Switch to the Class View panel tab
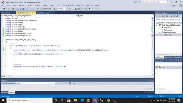Screen dimensions: 183x103 click(x=178, y=57)
